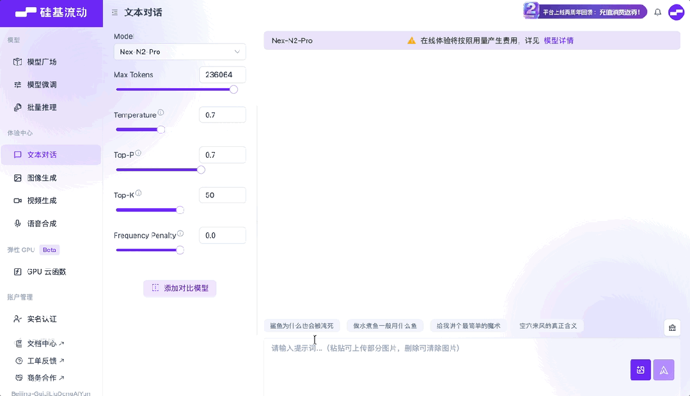
Task: Click the video generation camera icon
Action: coord(18,201)
